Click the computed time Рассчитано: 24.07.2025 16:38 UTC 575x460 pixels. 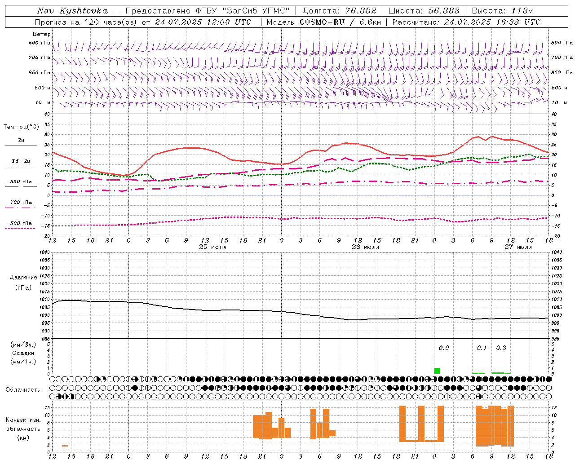466,22
